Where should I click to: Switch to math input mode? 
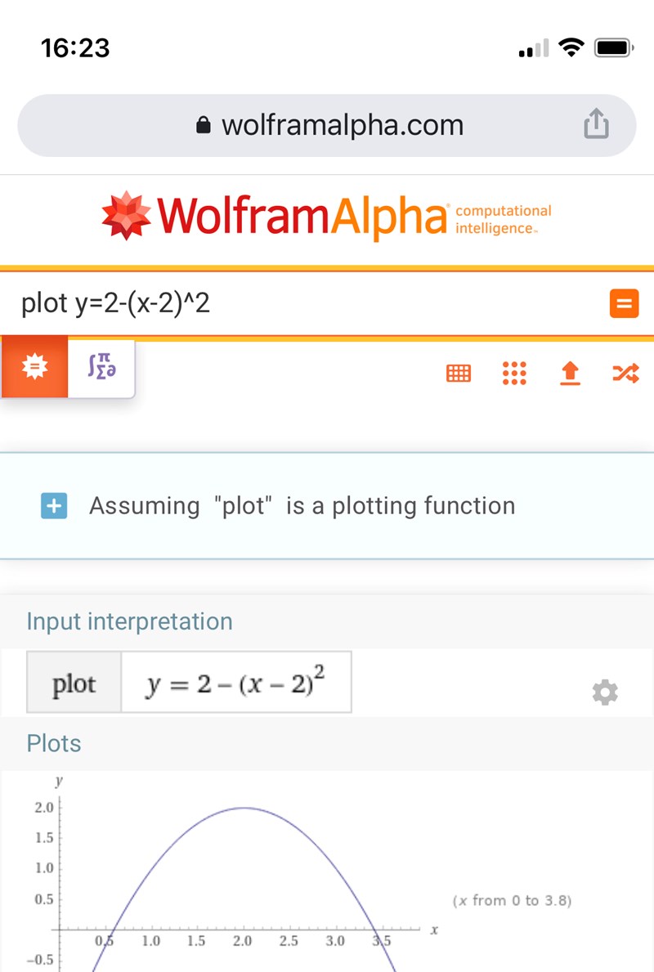101,369
